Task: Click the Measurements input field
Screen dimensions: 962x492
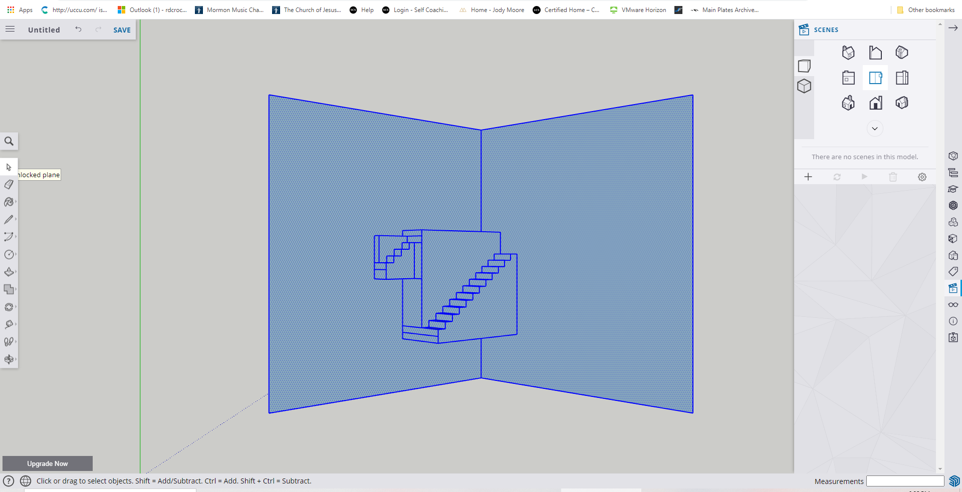Action: tap(905, 481)
